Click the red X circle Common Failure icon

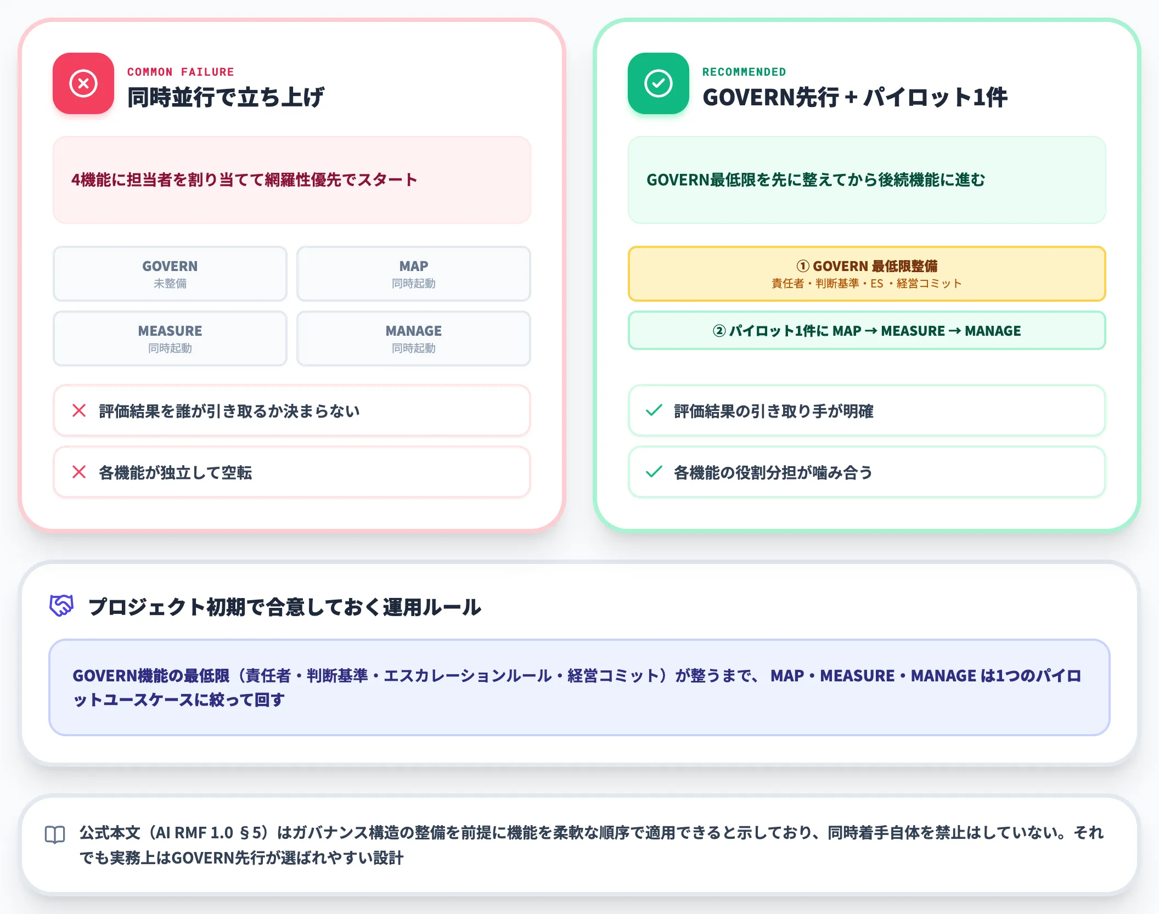[83, 83]
